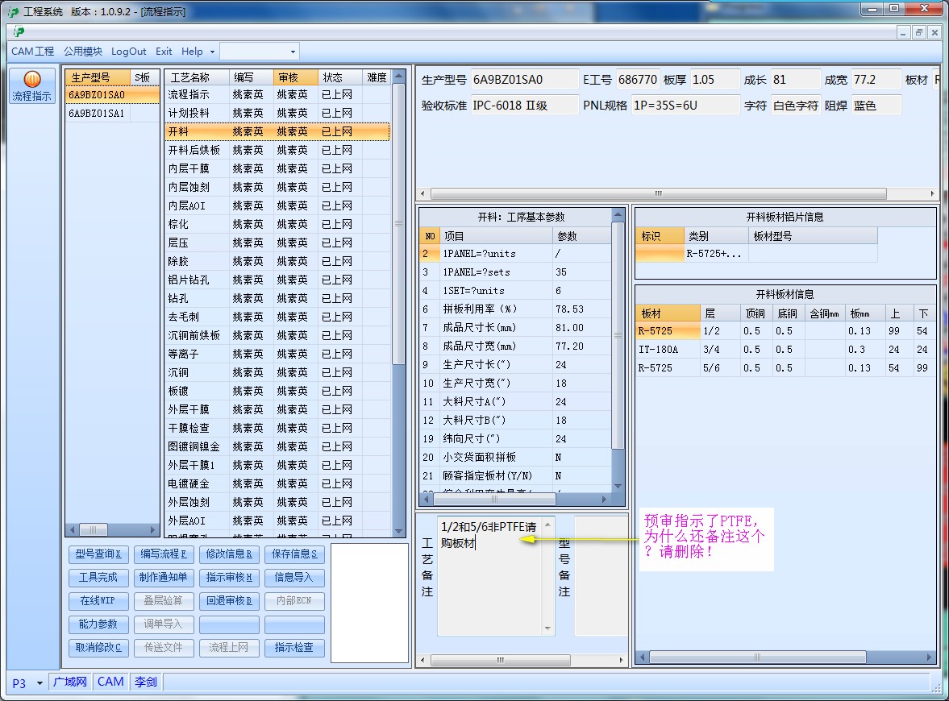Click the 取消修改 button
949x701 pixels.
pos(98,648)
